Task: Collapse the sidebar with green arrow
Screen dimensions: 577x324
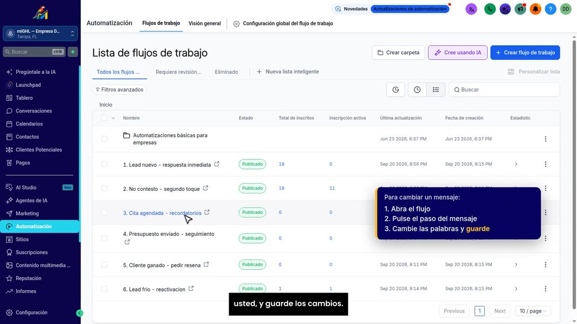Action: point(80,313)
